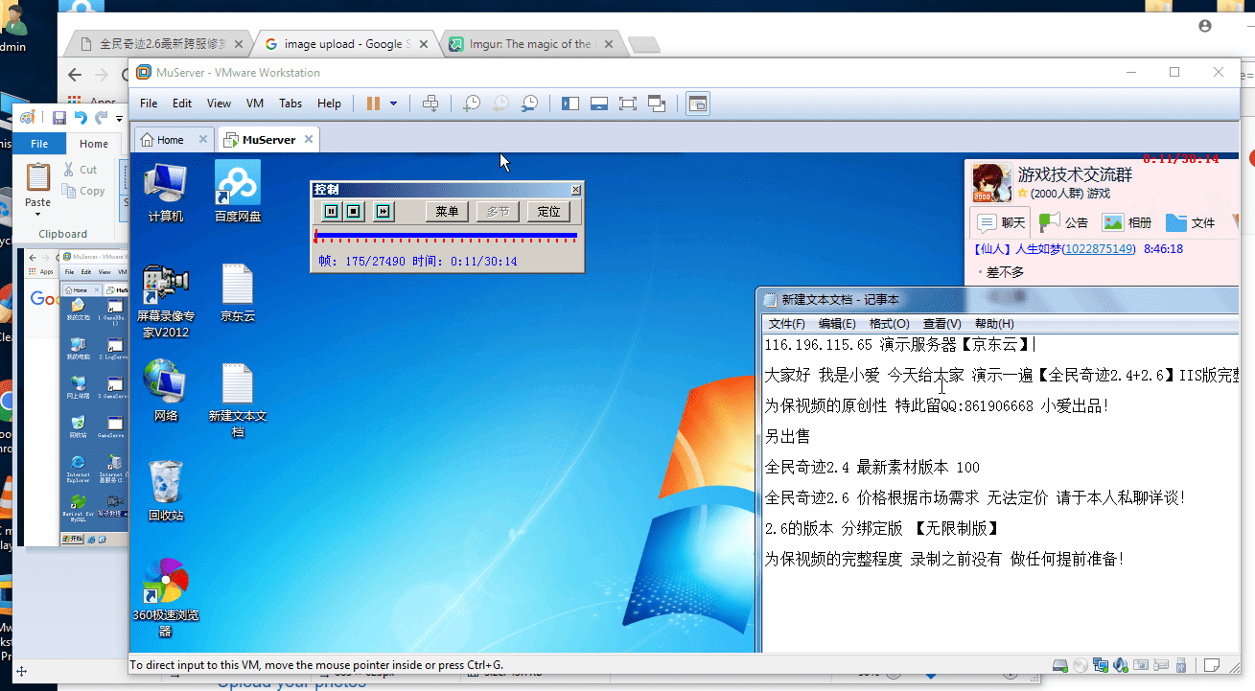Enter full screen mode in VMware

628,104
